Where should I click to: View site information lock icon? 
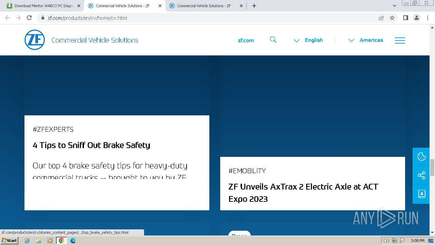[x=42, y=18]
